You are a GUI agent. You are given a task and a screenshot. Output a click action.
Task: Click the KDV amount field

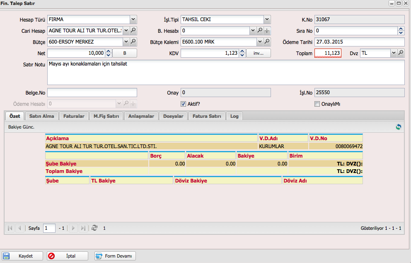pos(210,53)
